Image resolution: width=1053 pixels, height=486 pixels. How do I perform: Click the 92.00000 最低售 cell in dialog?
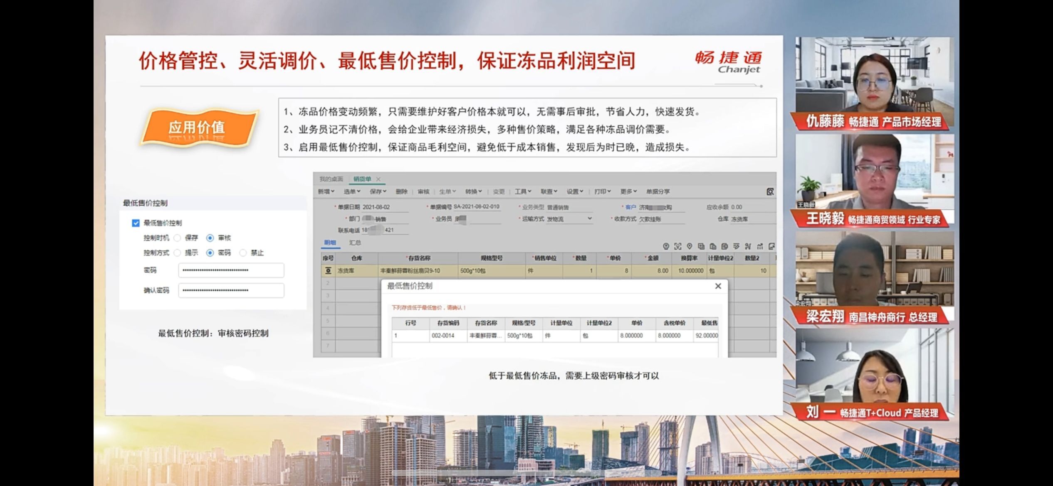tap(706, 336)
